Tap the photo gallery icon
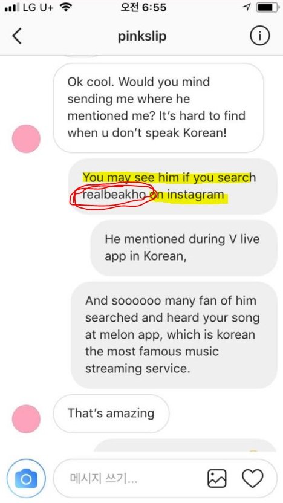Image resolution: width=283 pixels, height=503 pixels. tap(217, 479)
